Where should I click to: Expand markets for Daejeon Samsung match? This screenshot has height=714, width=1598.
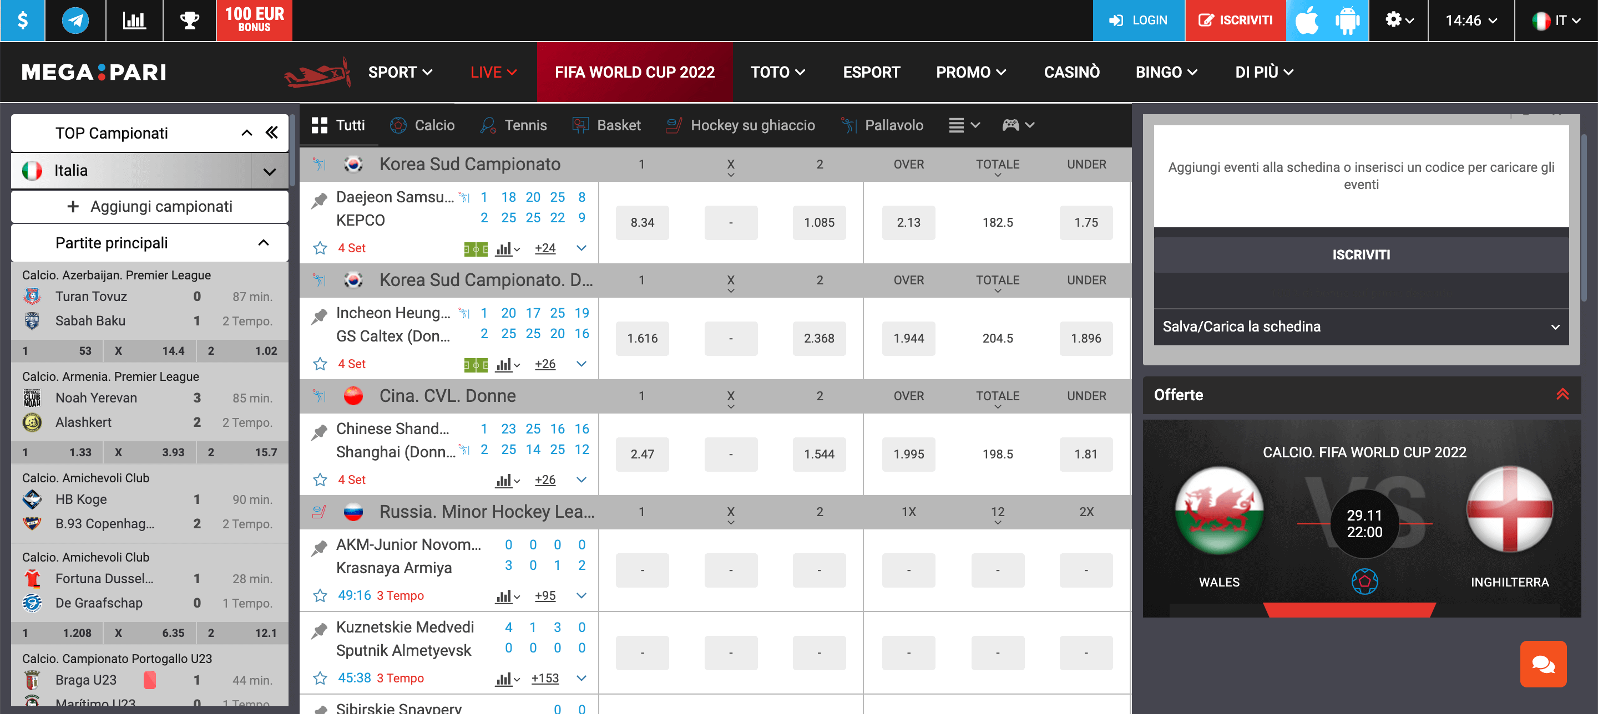(581, 248)
